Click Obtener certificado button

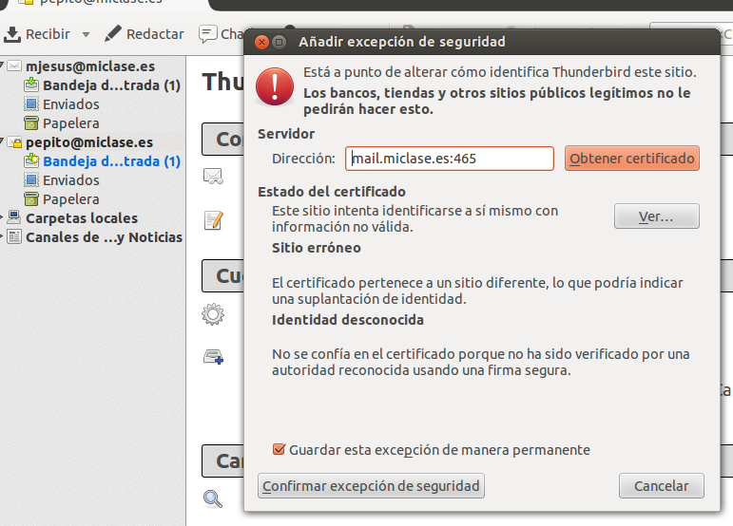(632, 159)
